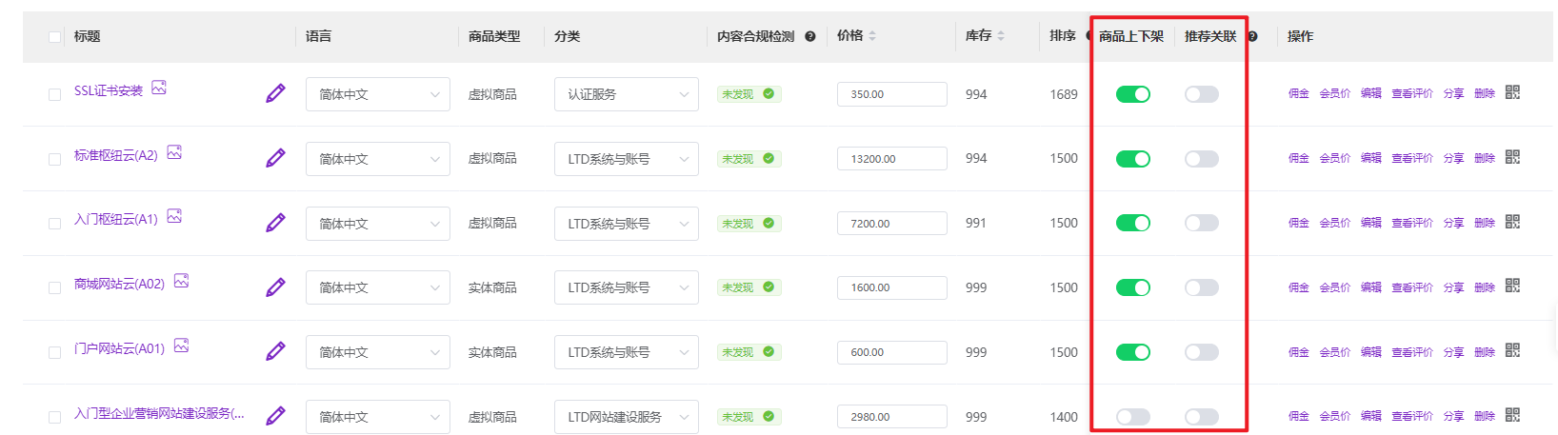This screenshot has height=435, width=1558.
Task: Click 查看评价 for 标准枢纽云(A2)
Action: 1411,158
